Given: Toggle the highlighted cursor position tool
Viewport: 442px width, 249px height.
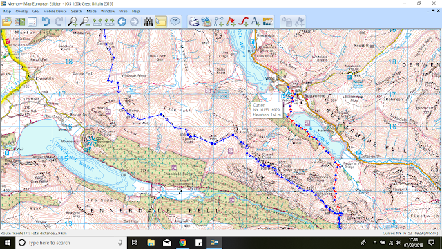Looking at the screenshot, I should [161, 21].
